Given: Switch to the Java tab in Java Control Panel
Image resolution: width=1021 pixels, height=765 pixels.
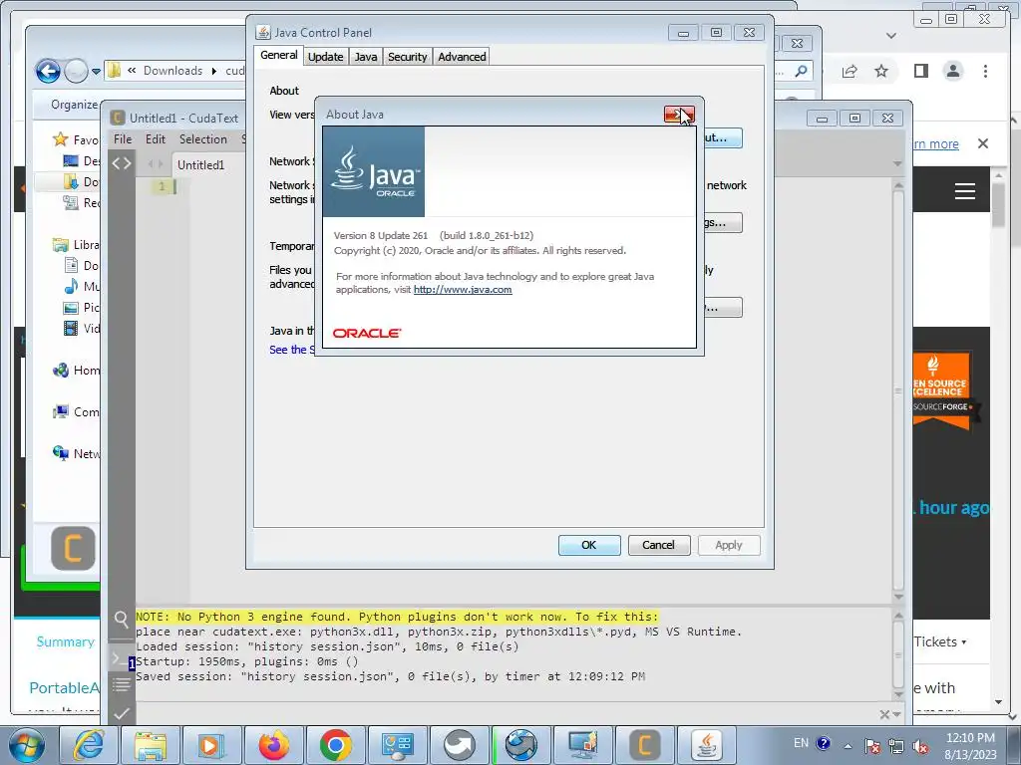Looking at the screenshot, I should (x=366, y=57).
